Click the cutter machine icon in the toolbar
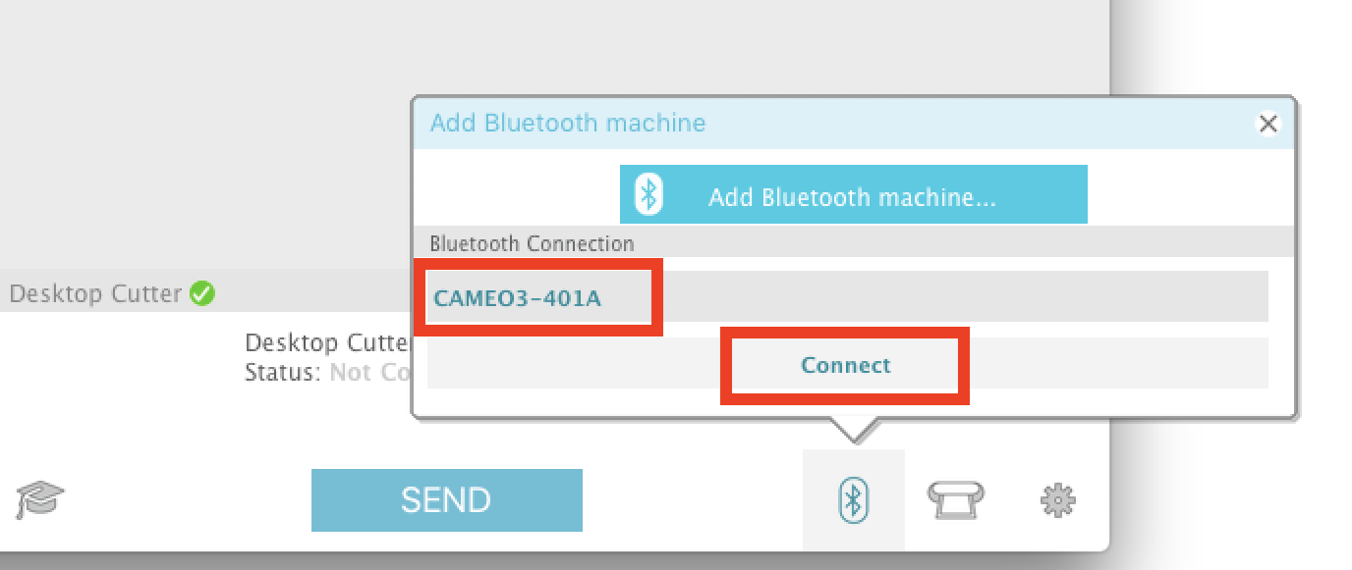Viewport: 1352px width, 570px height. (955, 499)
